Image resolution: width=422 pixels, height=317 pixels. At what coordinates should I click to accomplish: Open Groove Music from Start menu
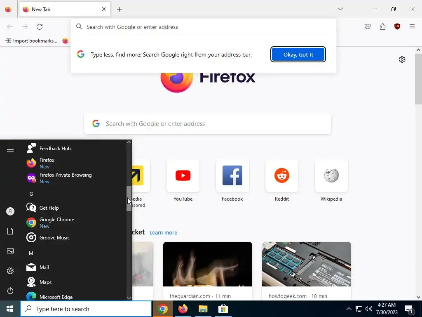coord(75,237)
